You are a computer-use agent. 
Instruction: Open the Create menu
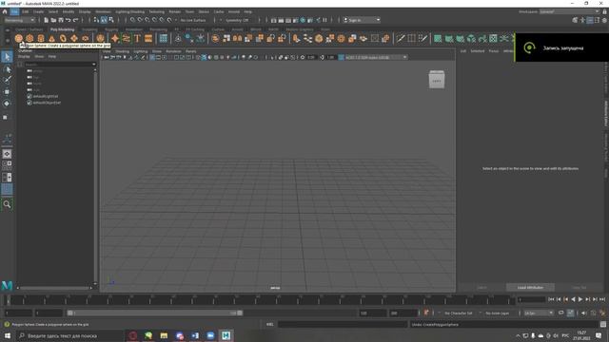tap(38, 12)
